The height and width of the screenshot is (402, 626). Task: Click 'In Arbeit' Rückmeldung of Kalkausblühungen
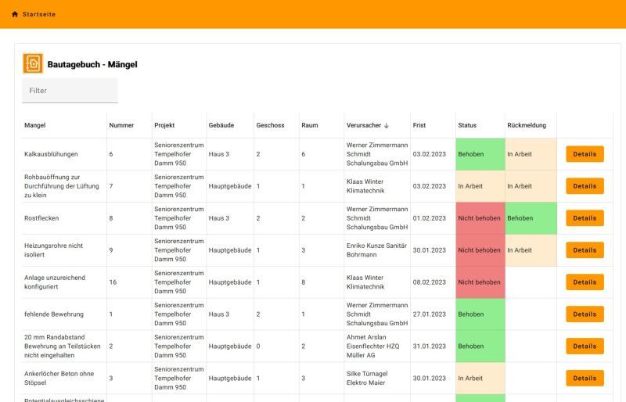(x=531, y=154)
